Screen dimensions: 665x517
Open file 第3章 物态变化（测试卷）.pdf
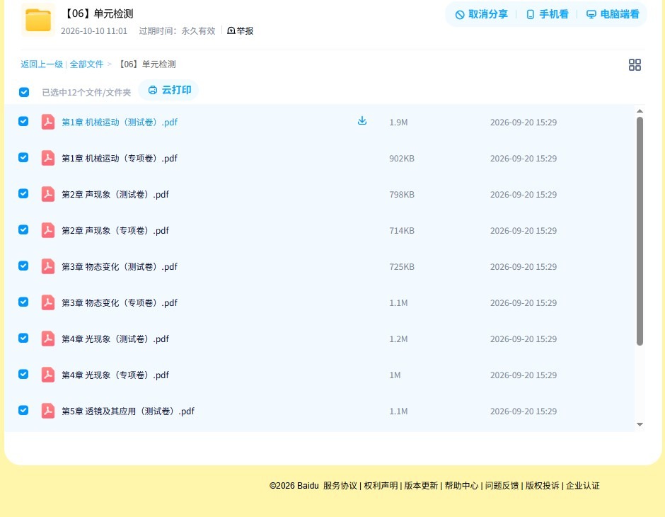point(120,266)
